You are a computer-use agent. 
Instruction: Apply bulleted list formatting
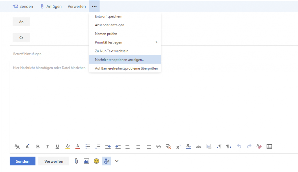coord(88,146)
